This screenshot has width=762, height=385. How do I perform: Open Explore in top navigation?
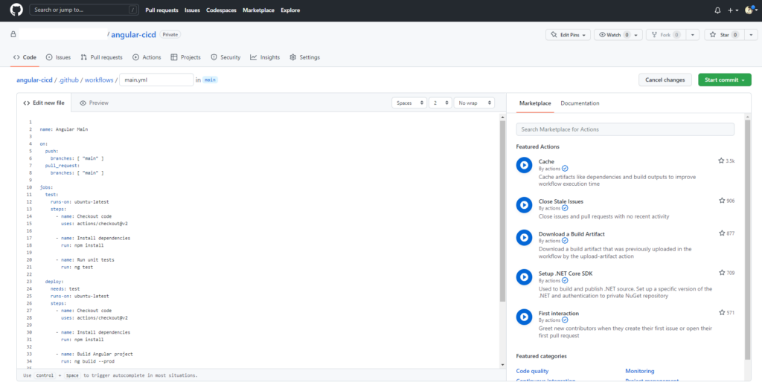point(290,10)
